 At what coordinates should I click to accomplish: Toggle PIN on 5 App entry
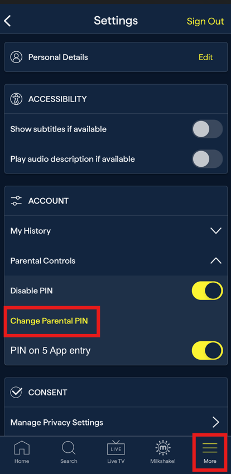pyautogui.click(x=208, y=350)
